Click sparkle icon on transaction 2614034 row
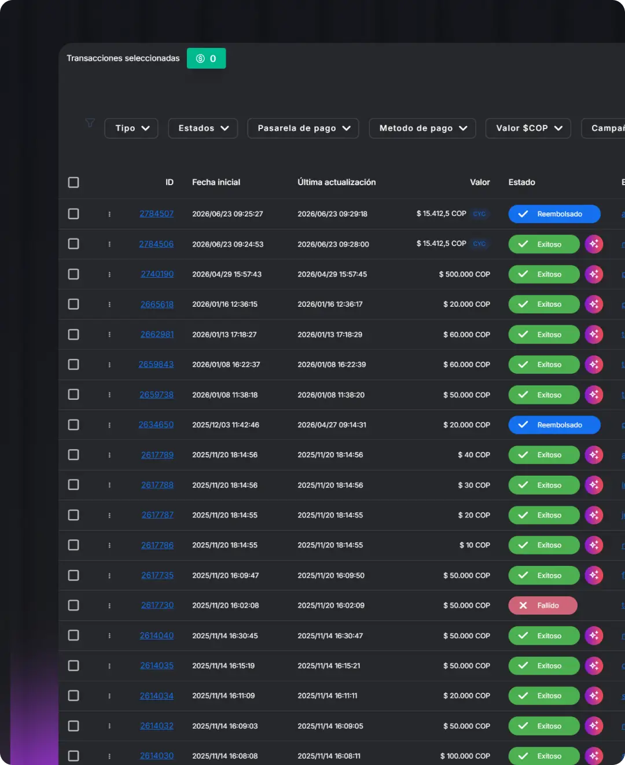This screenshot has height=765, width=625. click(x=594, y=696)
